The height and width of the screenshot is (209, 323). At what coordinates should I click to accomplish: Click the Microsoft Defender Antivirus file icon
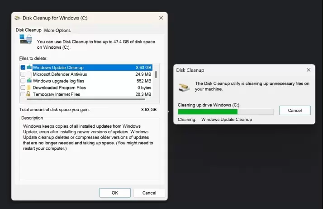pos(29,74)
